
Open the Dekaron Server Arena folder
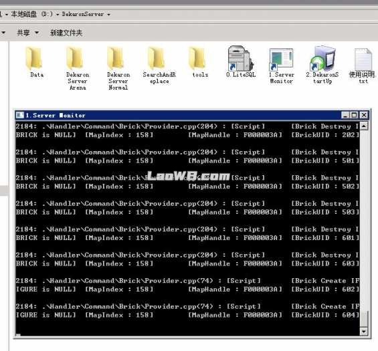point(78,68)
